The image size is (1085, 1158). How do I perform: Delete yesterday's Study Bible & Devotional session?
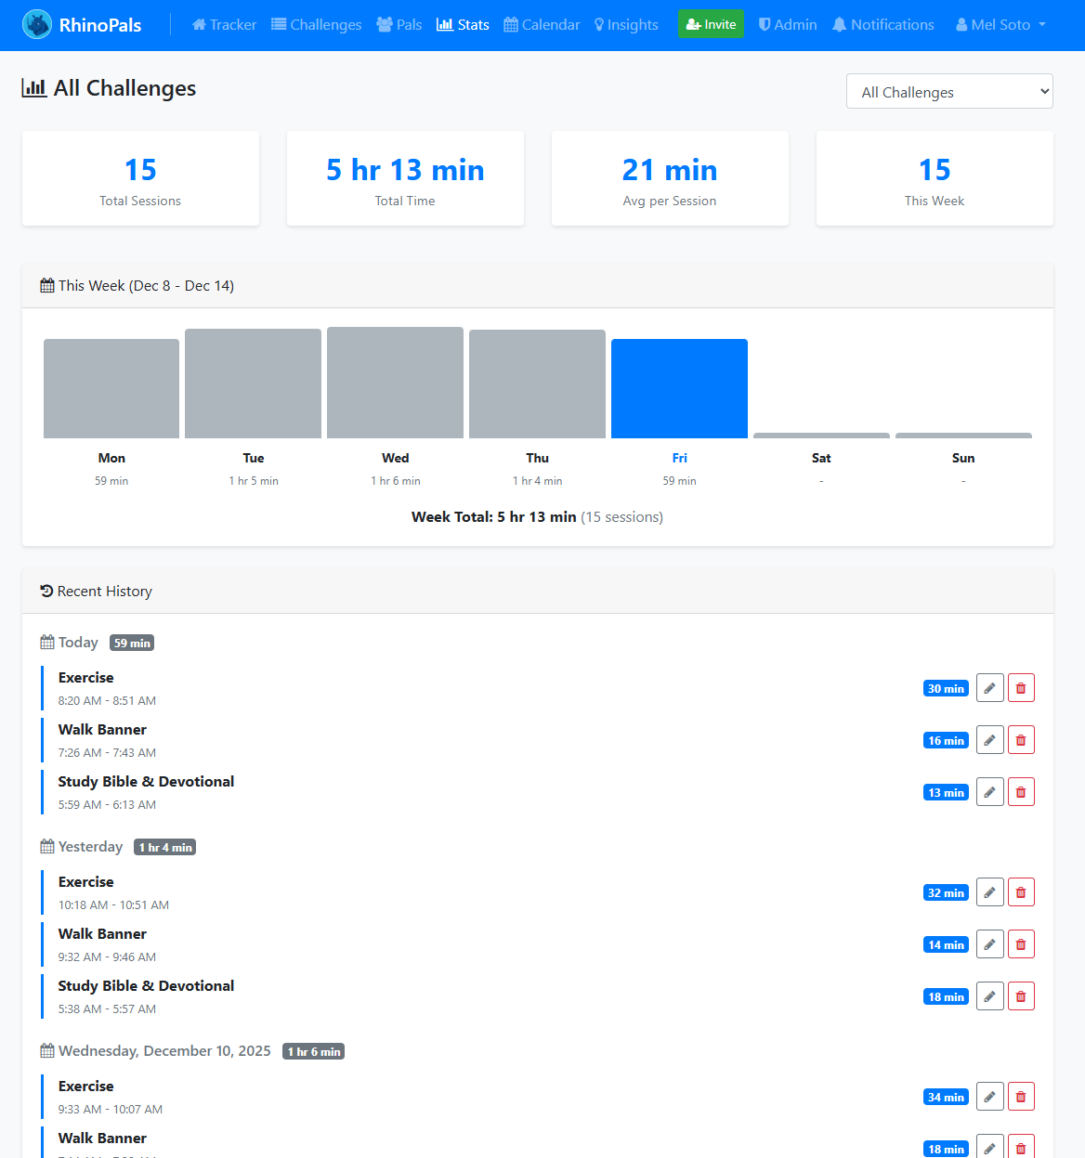coord(1021,996)
